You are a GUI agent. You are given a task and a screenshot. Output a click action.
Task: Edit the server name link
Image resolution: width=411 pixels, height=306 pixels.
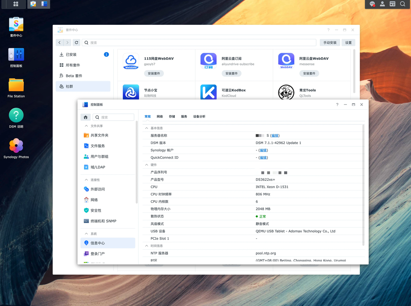pyautogui.click(x=275, y=135)
